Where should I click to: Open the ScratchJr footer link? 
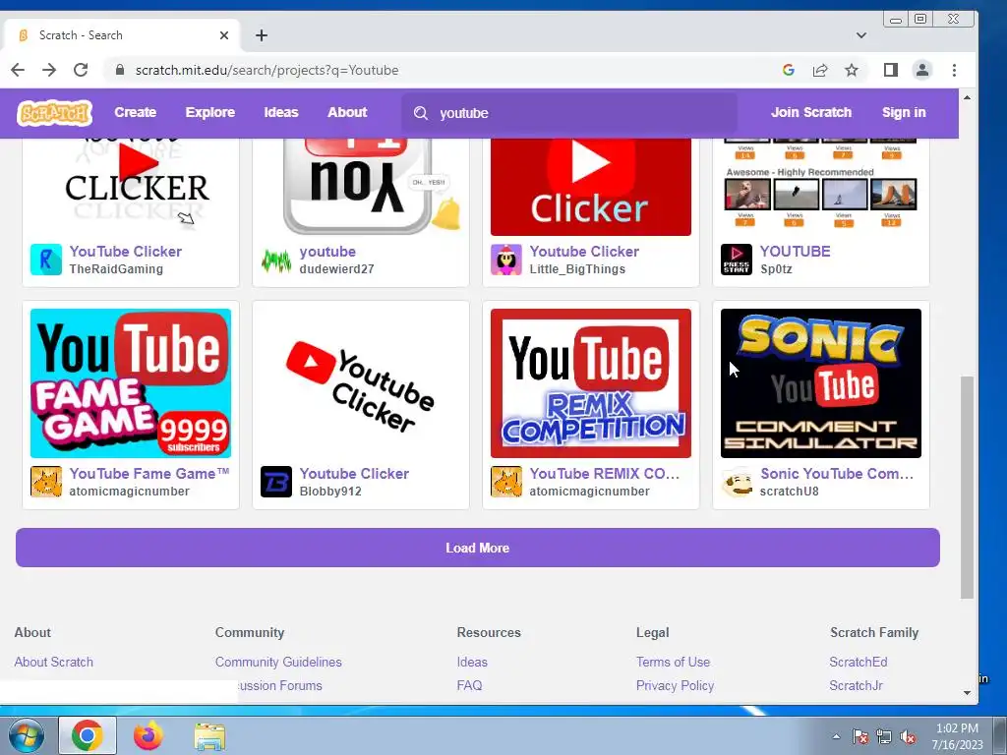click(x=857, y=685)
